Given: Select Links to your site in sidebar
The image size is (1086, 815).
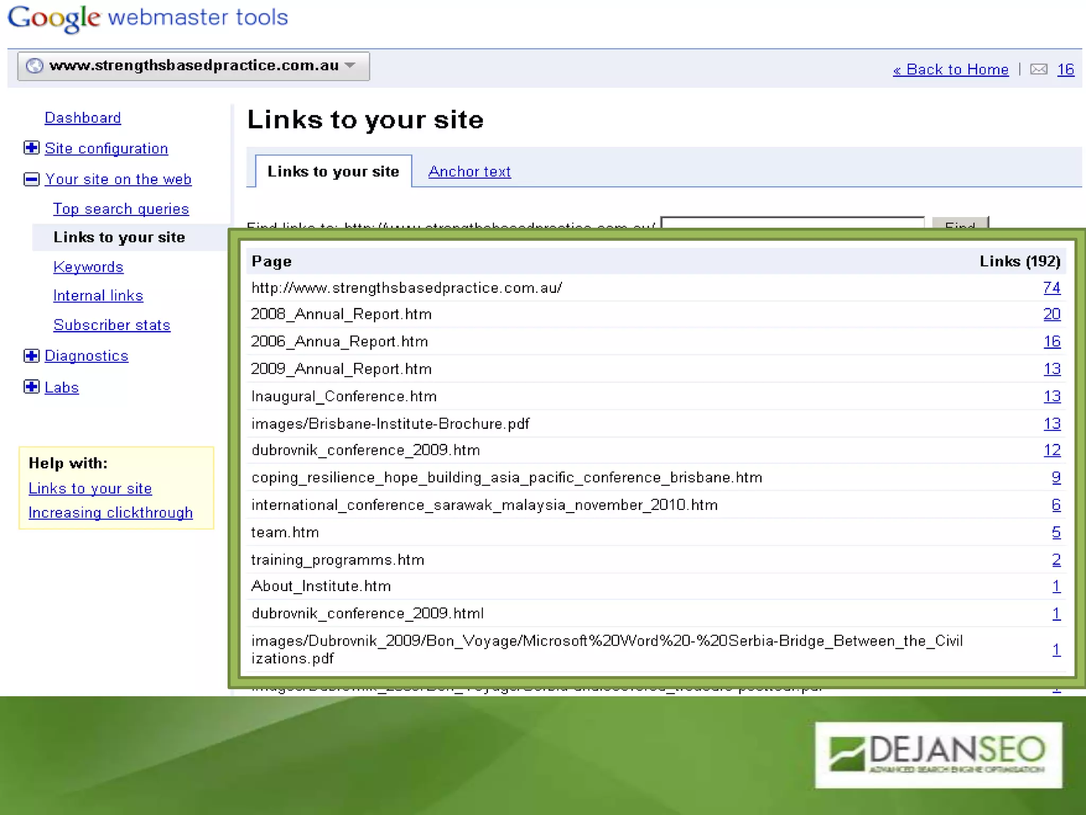Looking at the screenshot, I should [119, 237].
